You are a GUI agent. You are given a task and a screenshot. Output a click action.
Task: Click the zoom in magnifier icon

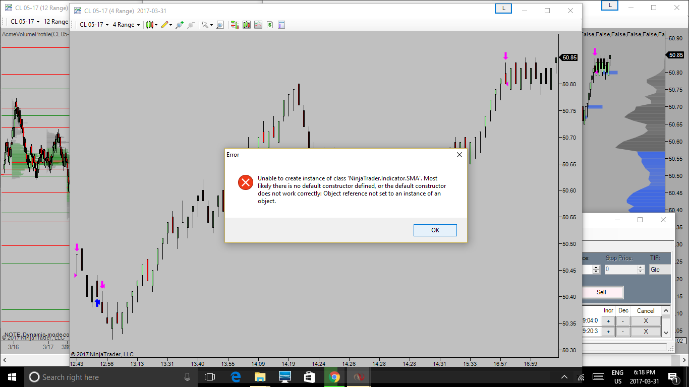[179, 25]
